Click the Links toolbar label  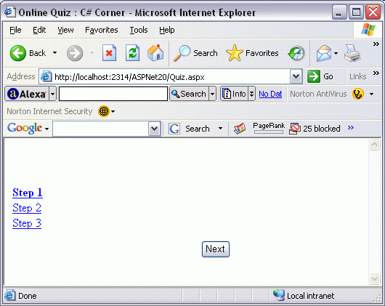click(357, 76)
